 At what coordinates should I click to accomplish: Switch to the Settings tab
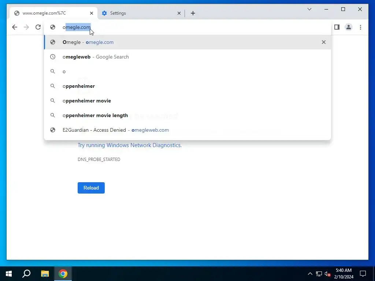click(141, 13)
